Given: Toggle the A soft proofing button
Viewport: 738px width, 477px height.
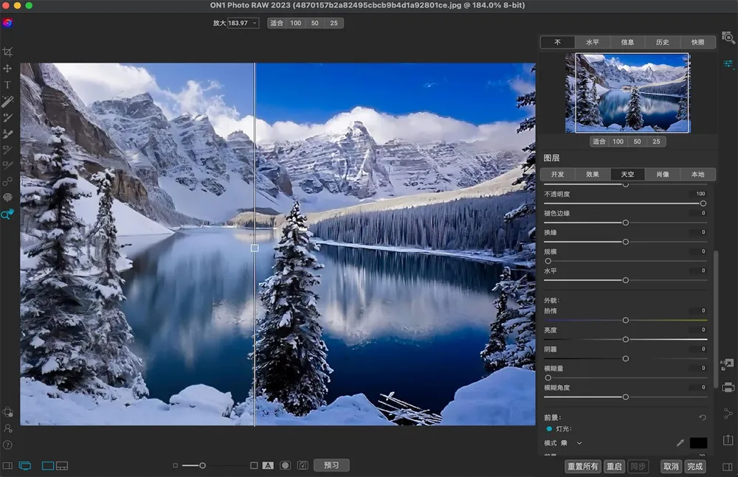Looking at the screenshot, I should pos(268,465).
